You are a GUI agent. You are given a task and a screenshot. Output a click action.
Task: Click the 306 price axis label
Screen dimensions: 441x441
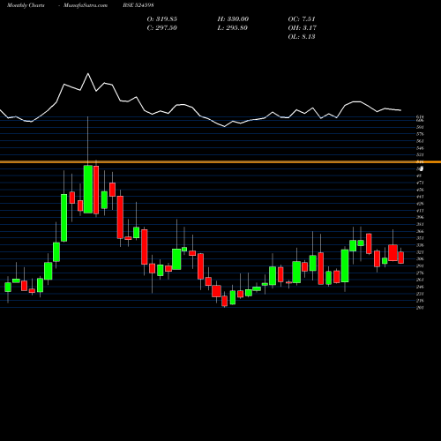pyautogui.click(x=420, y=259)
